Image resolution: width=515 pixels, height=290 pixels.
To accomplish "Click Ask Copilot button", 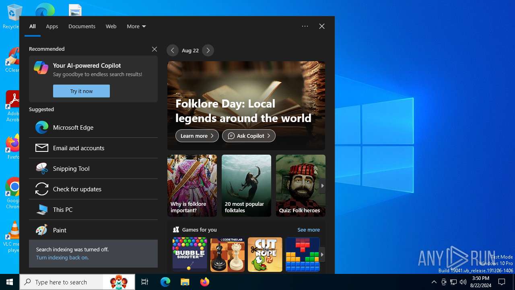I will [x=249, y=136].
